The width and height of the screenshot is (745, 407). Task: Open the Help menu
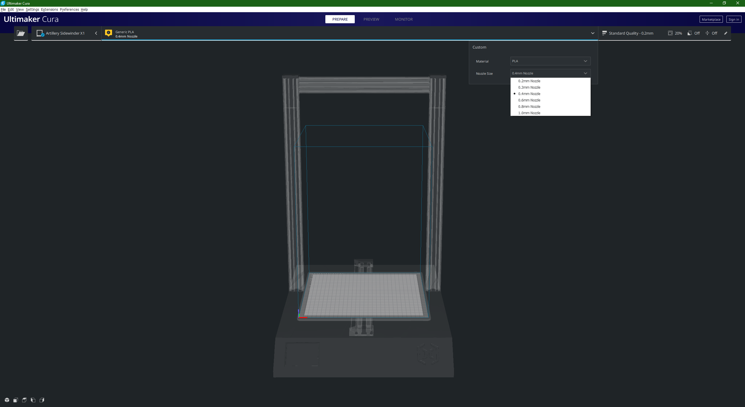point(84,9)
